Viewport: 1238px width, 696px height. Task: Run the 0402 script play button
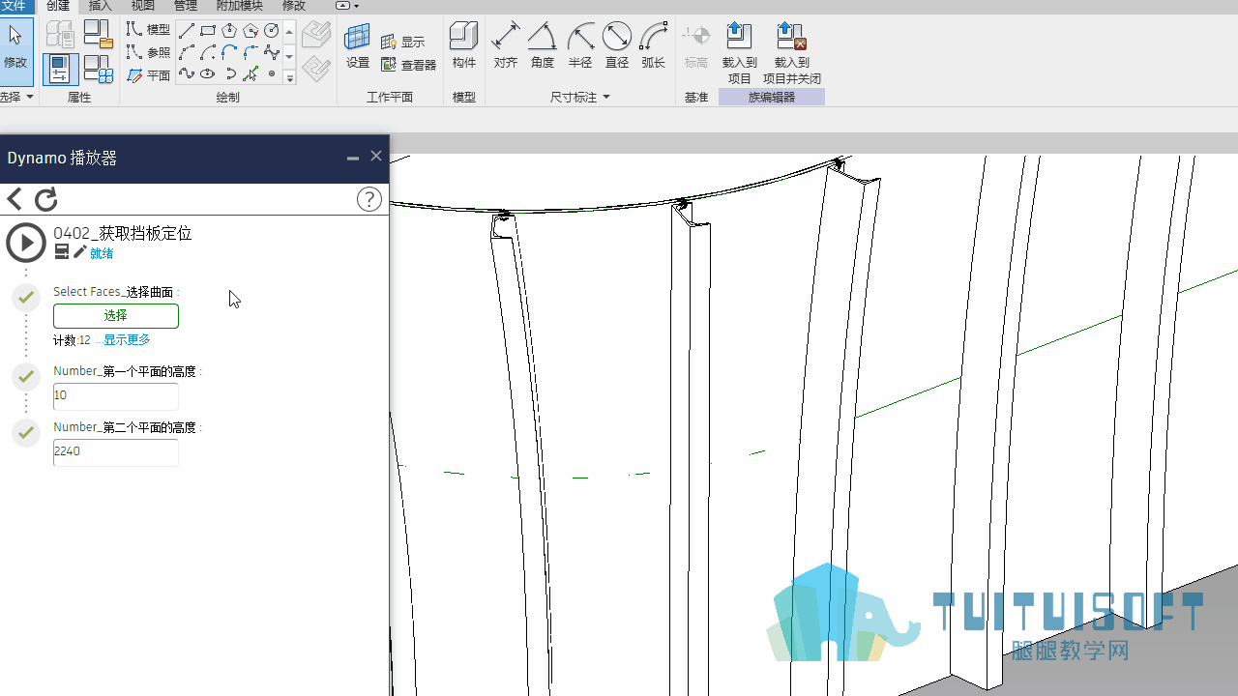[x=26, y=243]
